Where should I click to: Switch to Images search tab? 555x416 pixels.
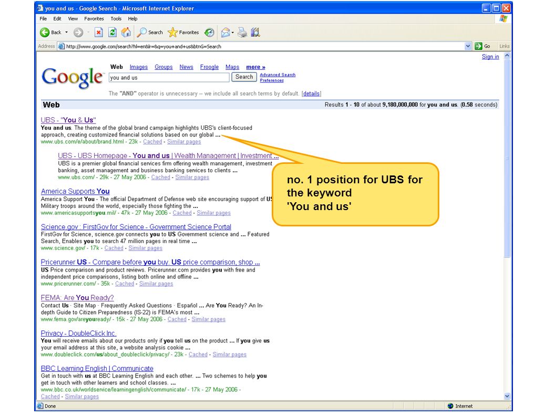coord(139,67)
